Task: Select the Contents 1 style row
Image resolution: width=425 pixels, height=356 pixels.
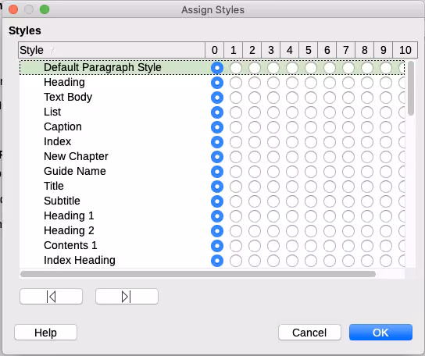Action: (x=212, y=245)
